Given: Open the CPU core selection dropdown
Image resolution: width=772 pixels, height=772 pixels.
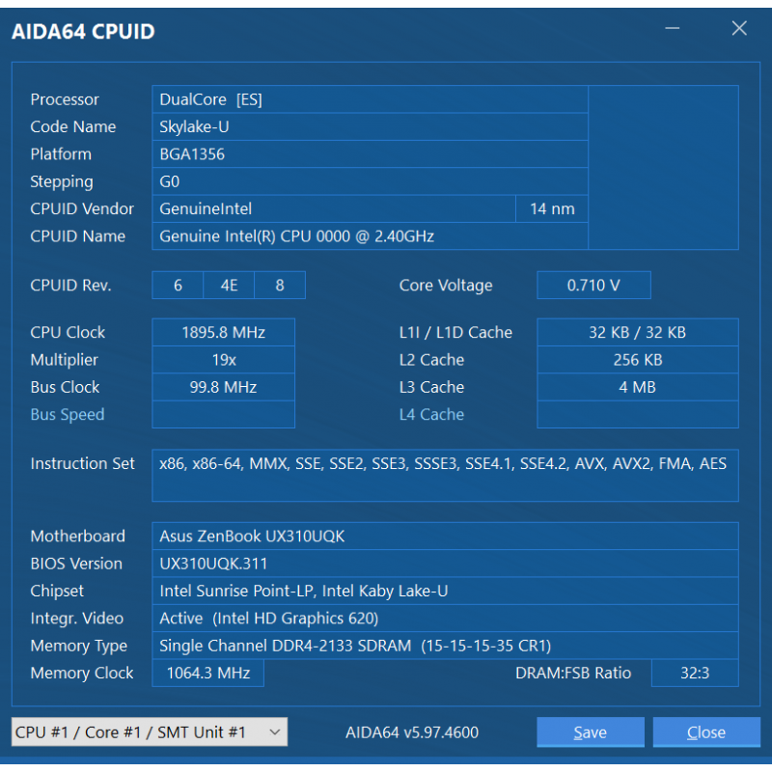Looking at the screenshot, I should pyautogui.click(x=150, y=731).
